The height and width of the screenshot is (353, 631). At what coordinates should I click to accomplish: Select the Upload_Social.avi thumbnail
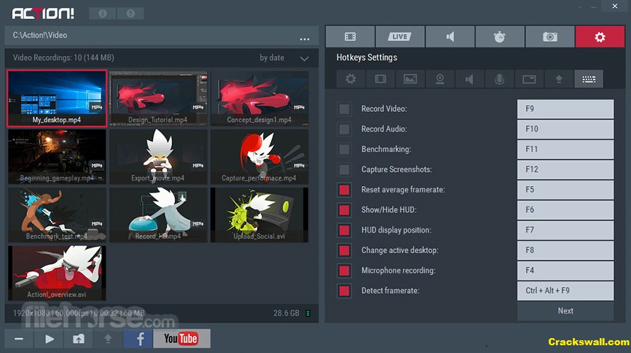pos(260,214)
